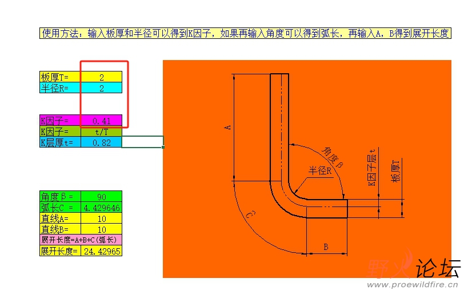Click the 展开长度=A+B+C(弧长) formula row

81,240
